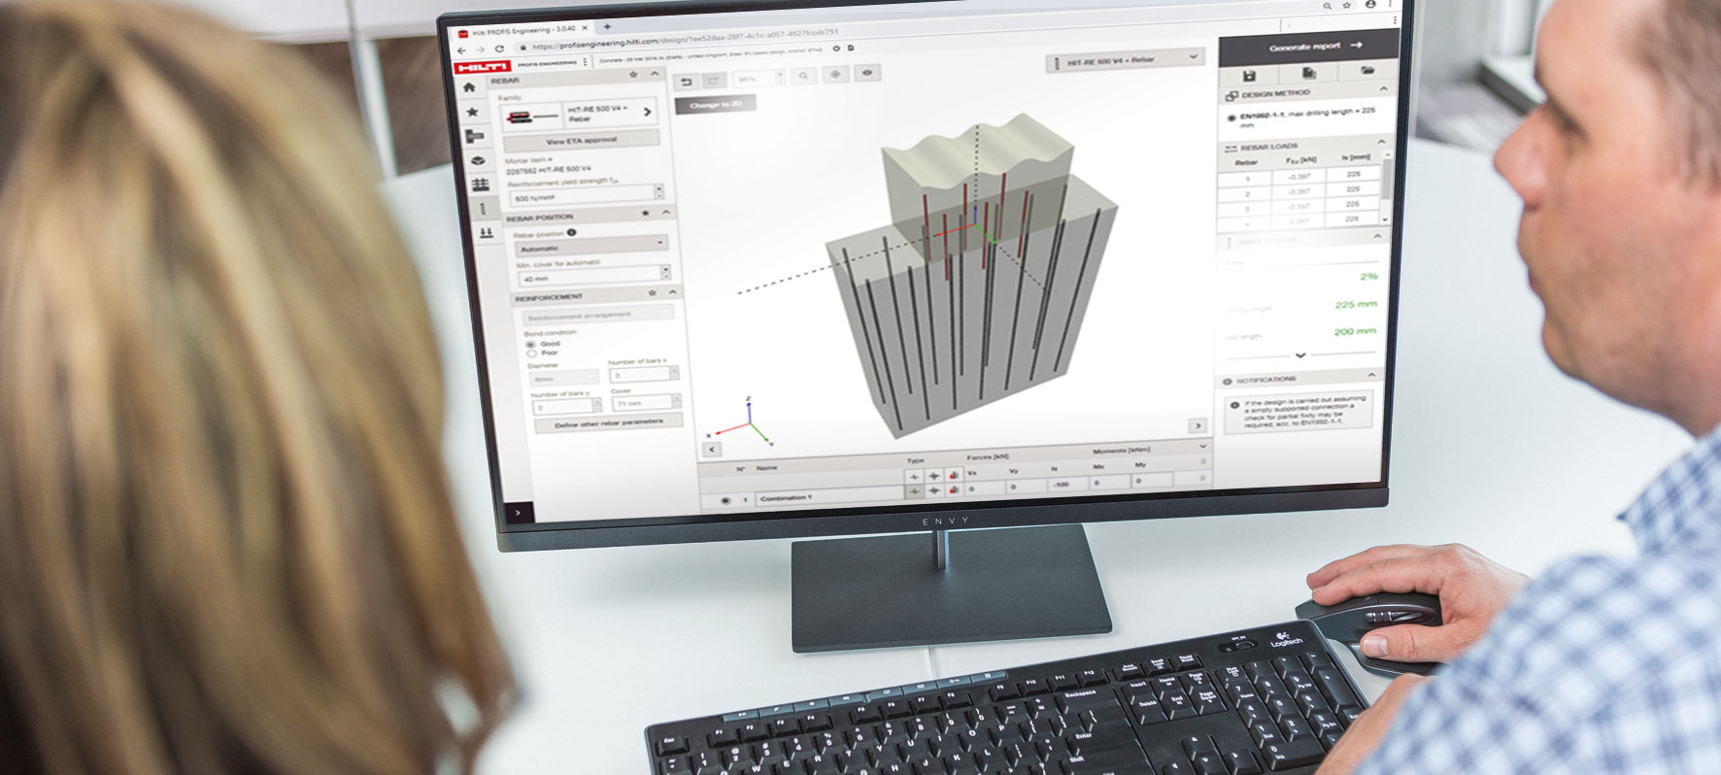
Task: Click the Number of bars y field
Action: click(567, 406)
